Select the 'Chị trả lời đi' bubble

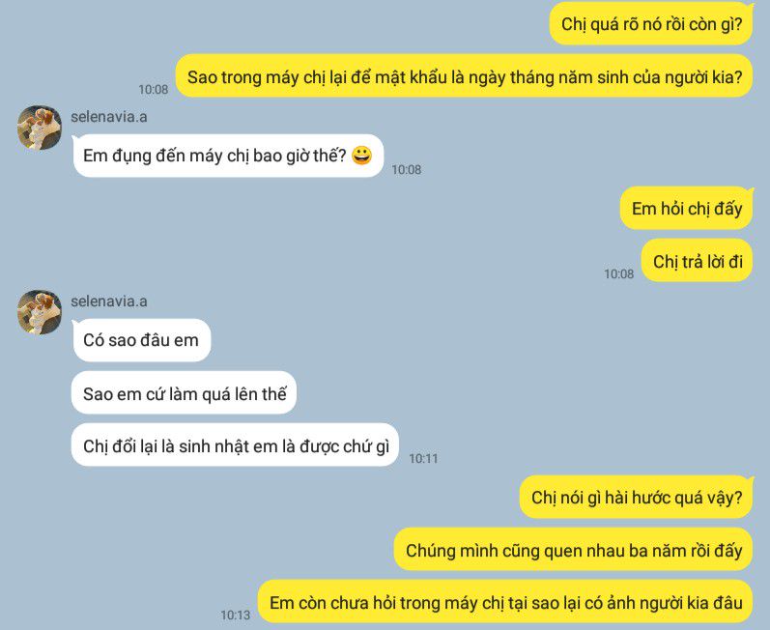pyautogui.click(x=698, y=261)
